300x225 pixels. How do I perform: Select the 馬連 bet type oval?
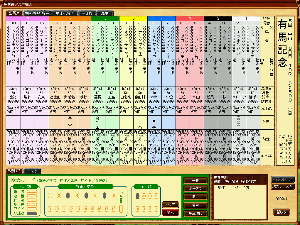point(32,204)
